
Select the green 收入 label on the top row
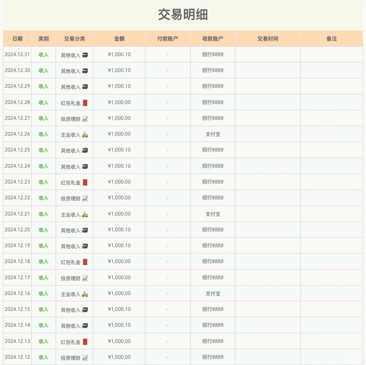[44, 54]
